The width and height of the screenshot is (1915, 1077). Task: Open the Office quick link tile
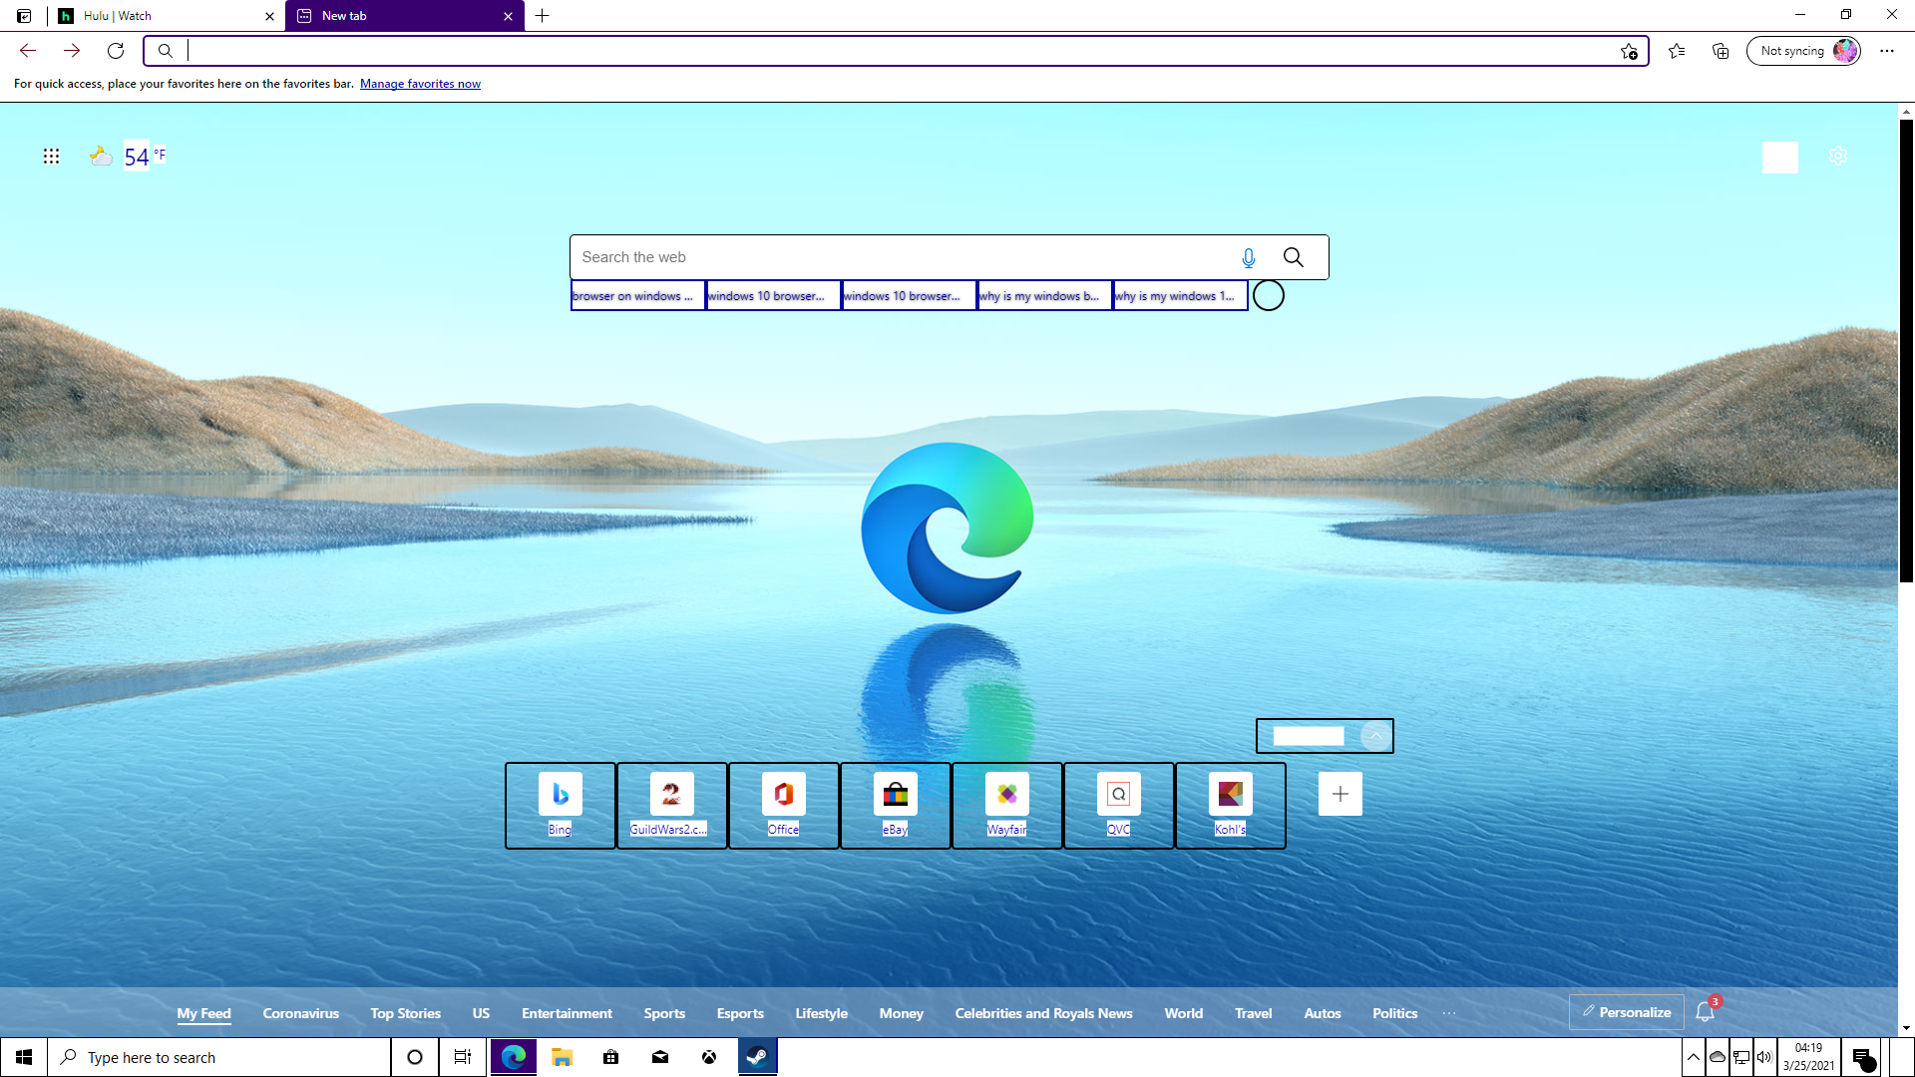784,806
